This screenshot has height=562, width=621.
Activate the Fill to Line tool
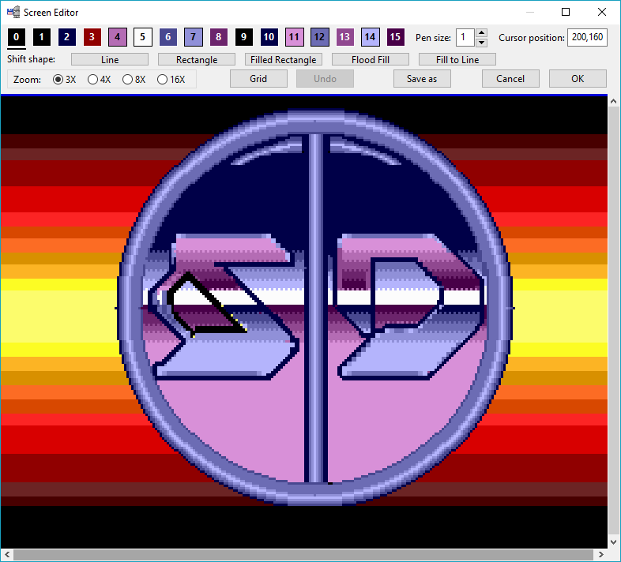(457, 59)
